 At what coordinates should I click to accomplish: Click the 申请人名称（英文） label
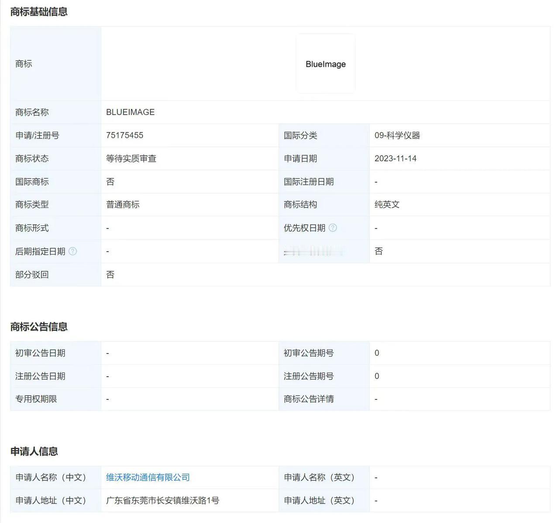click(319, 477)
